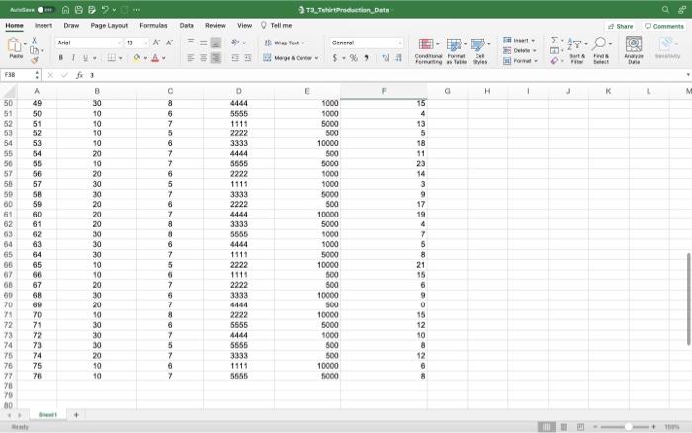Click the vertical scrollbar thumb
Image resolution: width=692 pixels, height=433 pixels.
688,300
